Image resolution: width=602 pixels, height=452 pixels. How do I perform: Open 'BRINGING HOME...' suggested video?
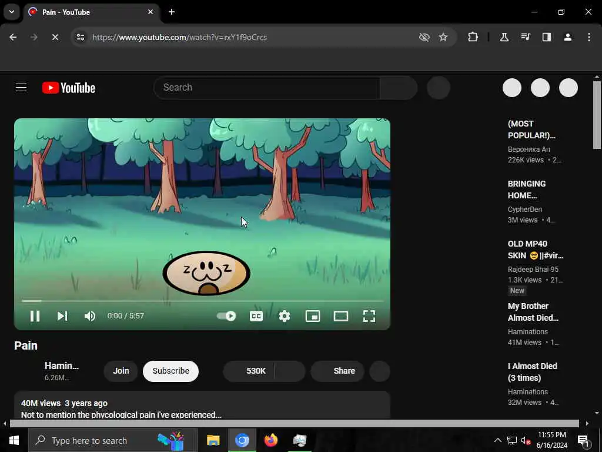(527, 190)
